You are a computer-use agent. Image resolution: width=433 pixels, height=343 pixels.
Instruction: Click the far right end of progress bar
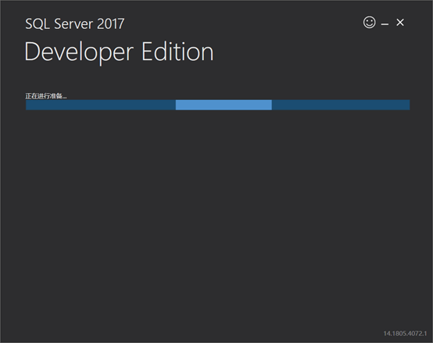pyautogui.click(x=408, y=105)
